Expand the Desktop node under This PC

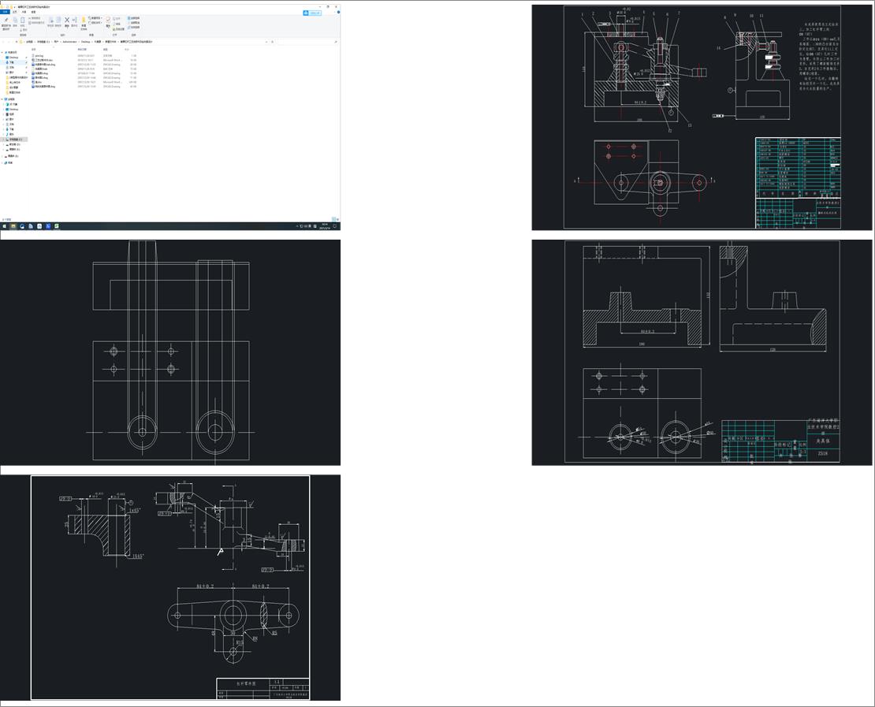[x=3, y=110]
